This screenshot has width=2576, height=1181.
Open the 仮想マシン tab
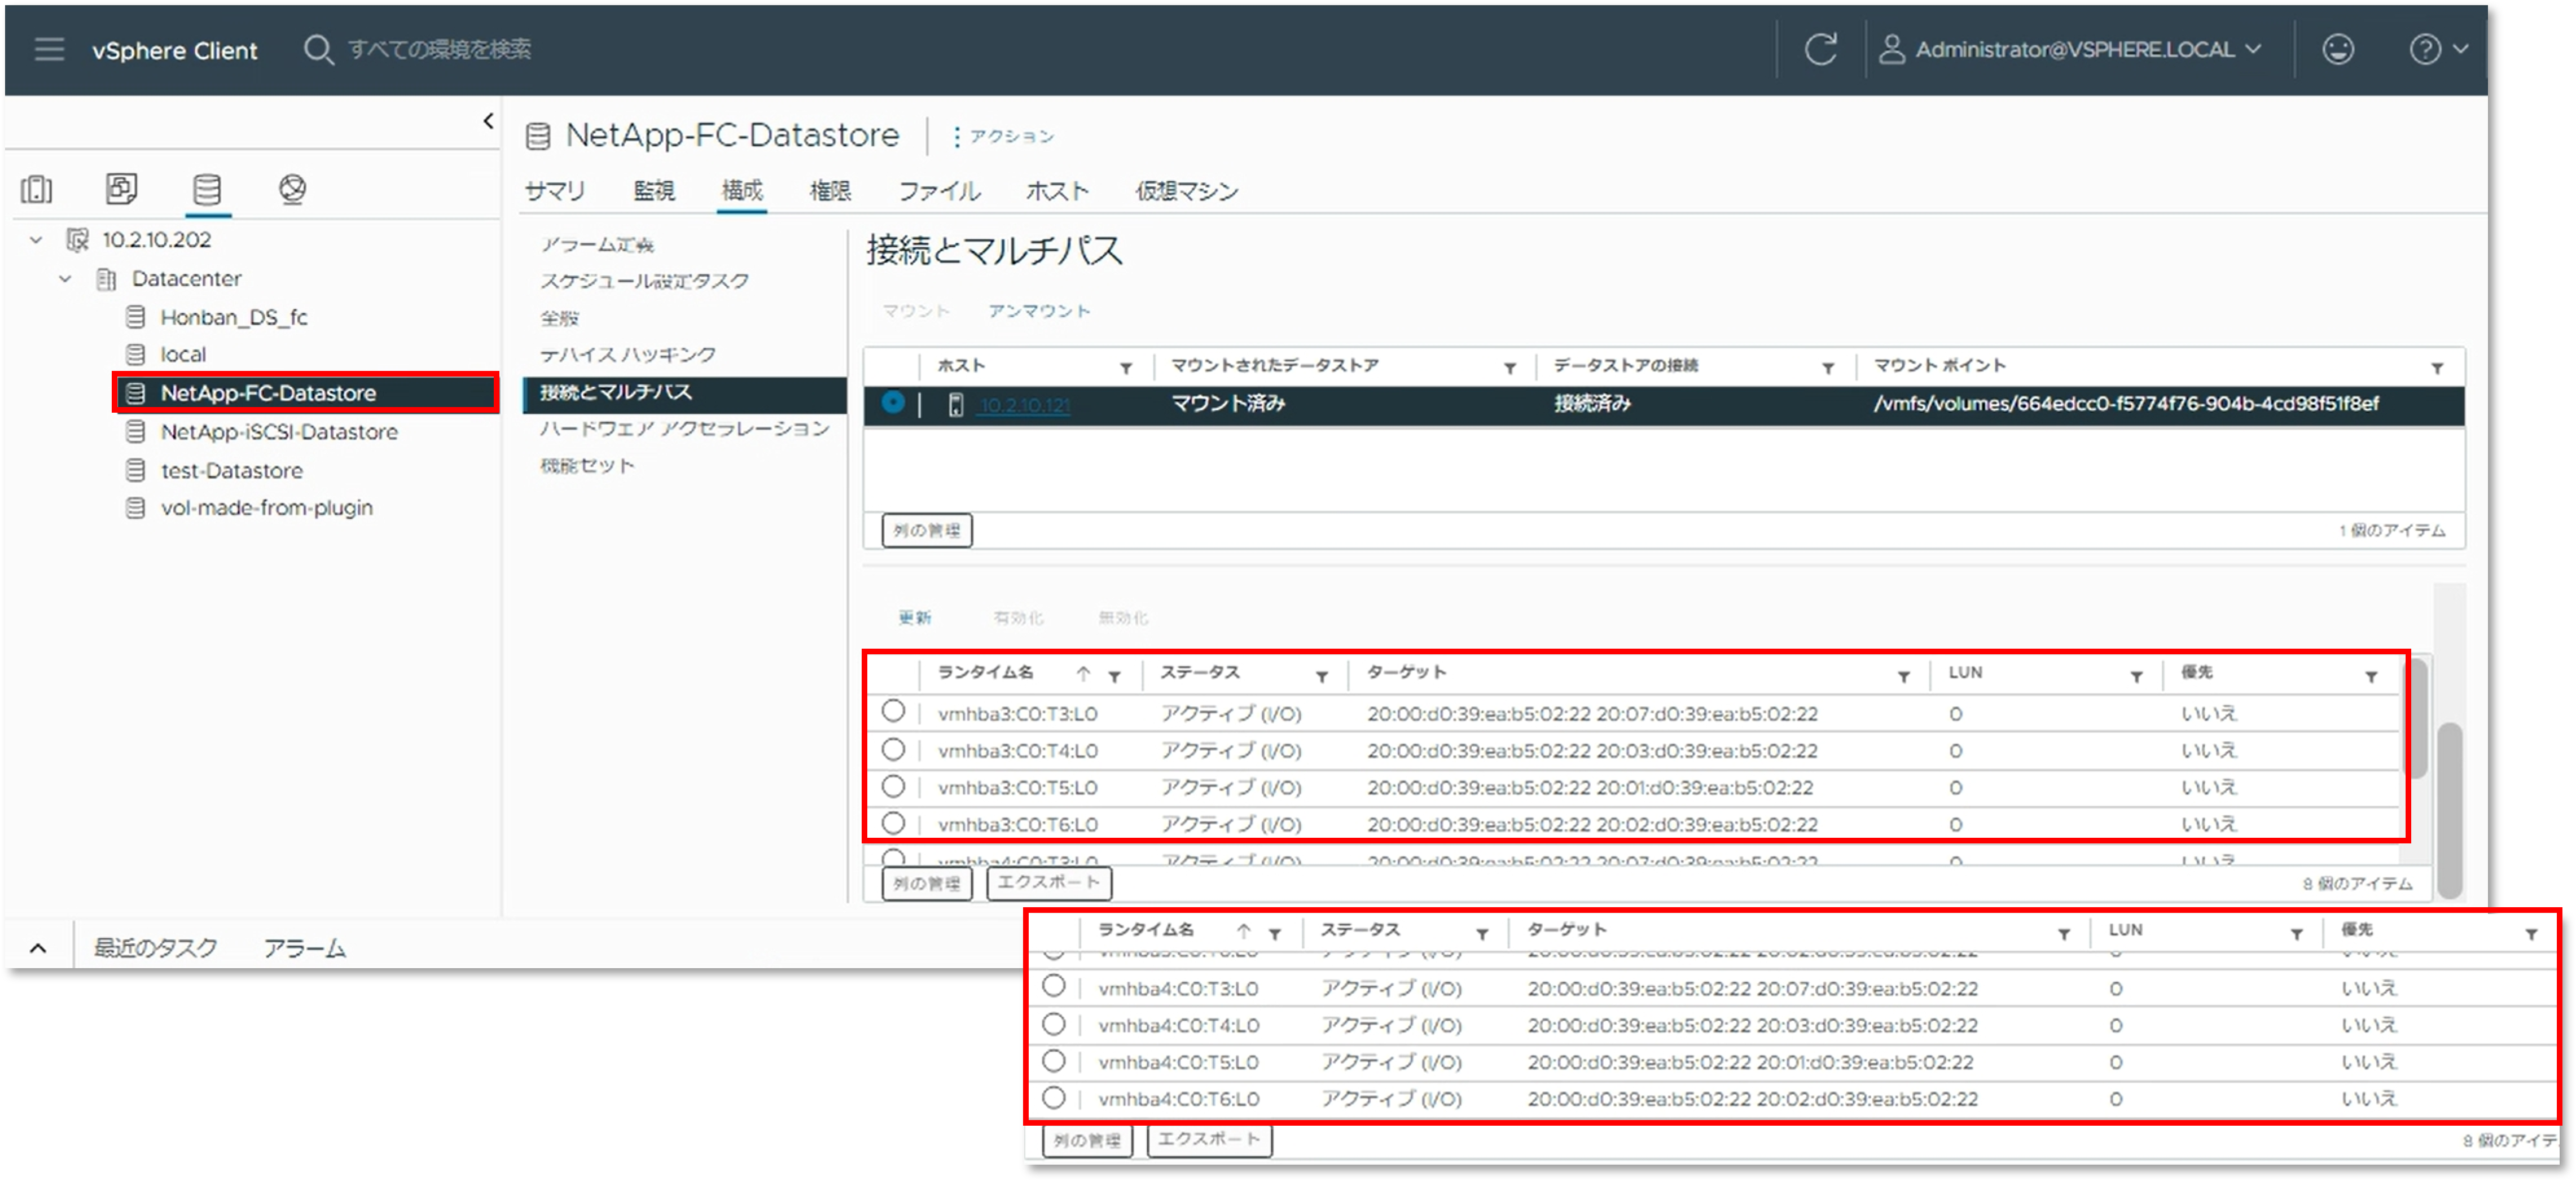click(1186, 191)
